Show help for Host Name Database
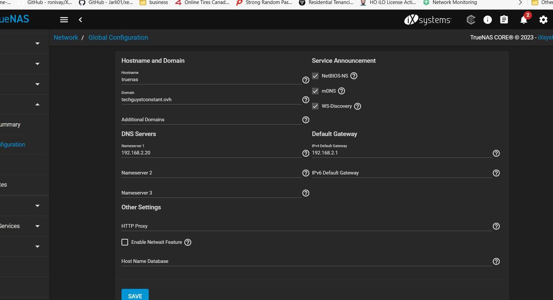This screenshot has width=553, height=300. point(496,261)
